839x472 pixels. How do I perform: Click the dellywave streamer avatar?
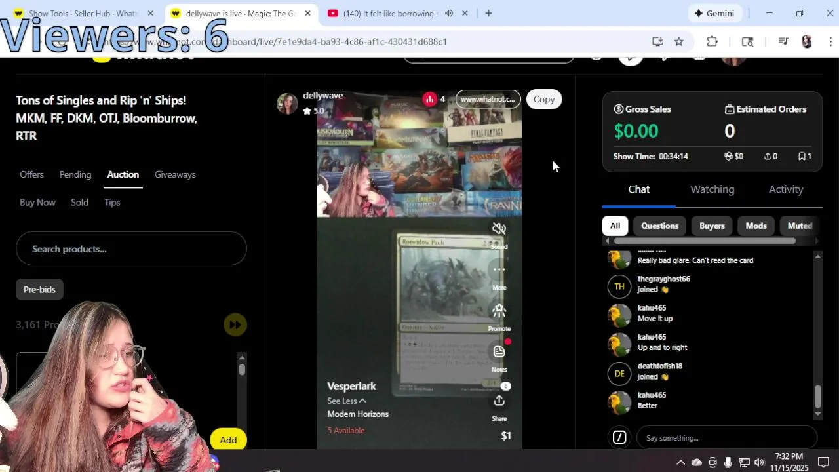coord(287,103)
